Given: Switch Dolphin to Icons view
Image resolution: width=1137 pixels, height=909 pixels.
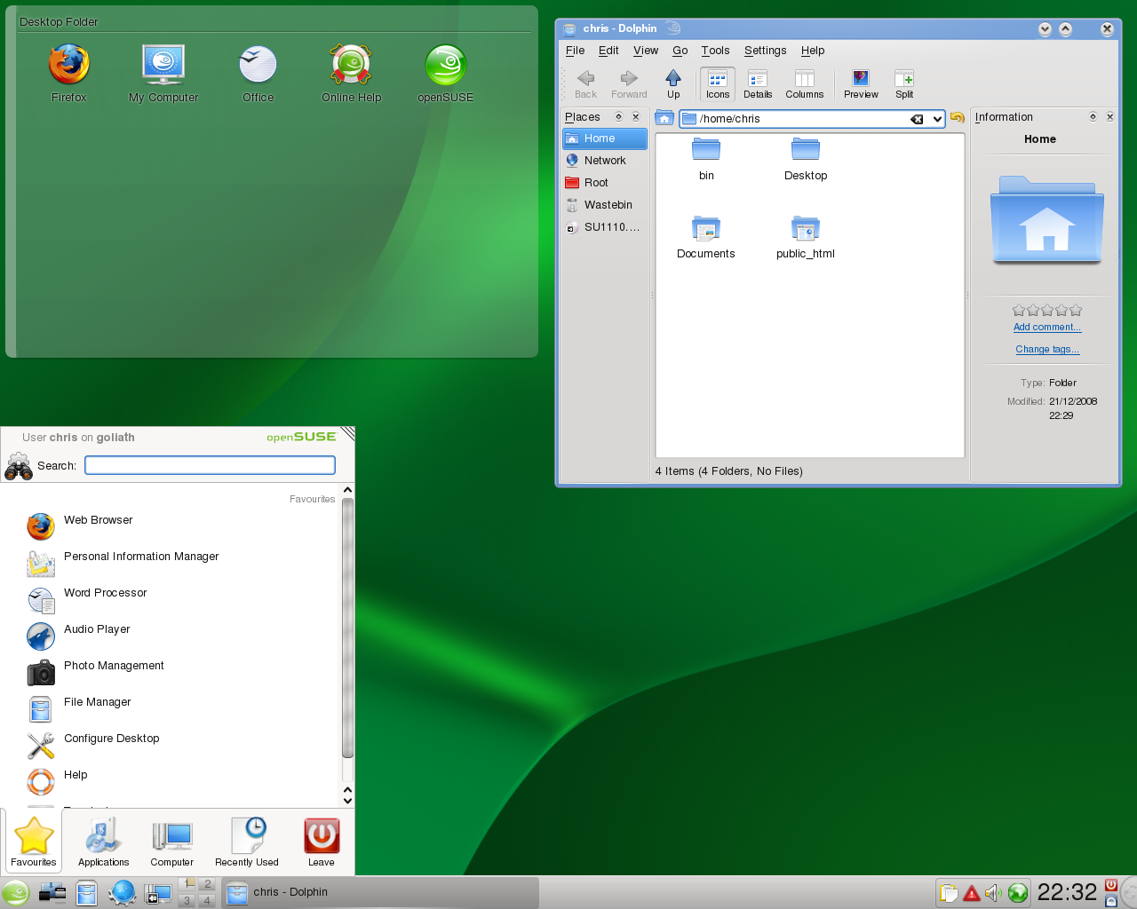Looking at the screenshot, I should (x=718, y=84).
